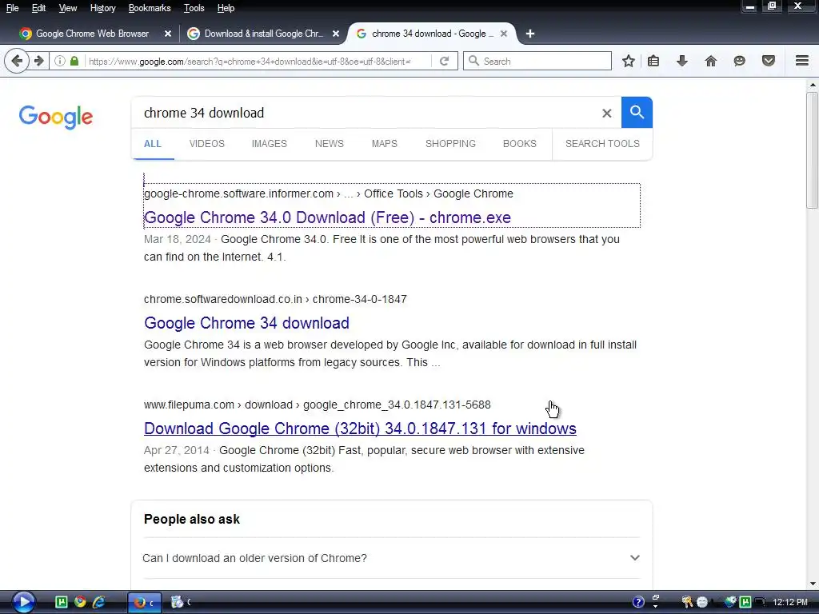Open a new tab with plus button
This screenshot has height=614, width=819.
530,34
